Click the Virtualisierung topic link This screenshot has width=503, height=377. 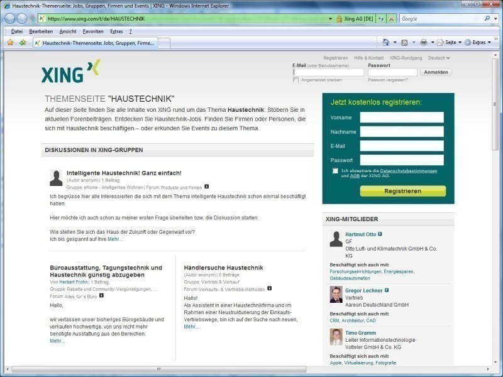point(358,363)
